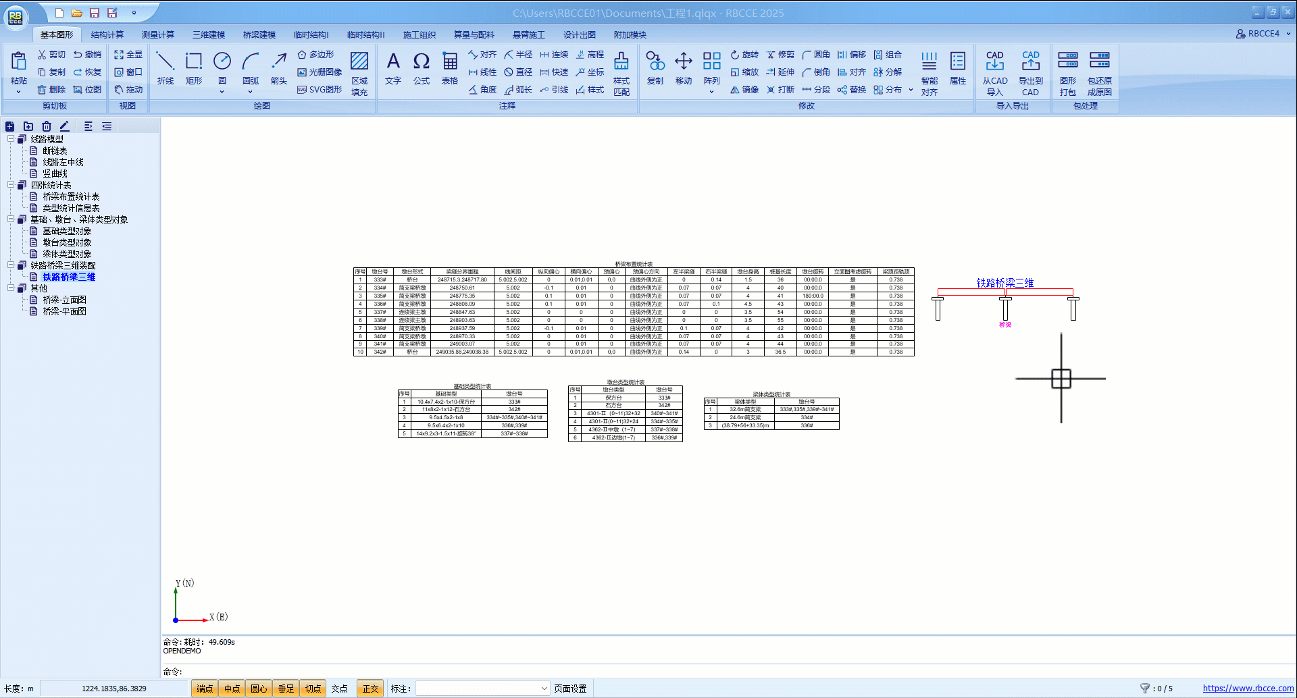Select 桥梁-立面图 in the tree
This screenshot has width=1297, height=698.
(x=64, y=300)
